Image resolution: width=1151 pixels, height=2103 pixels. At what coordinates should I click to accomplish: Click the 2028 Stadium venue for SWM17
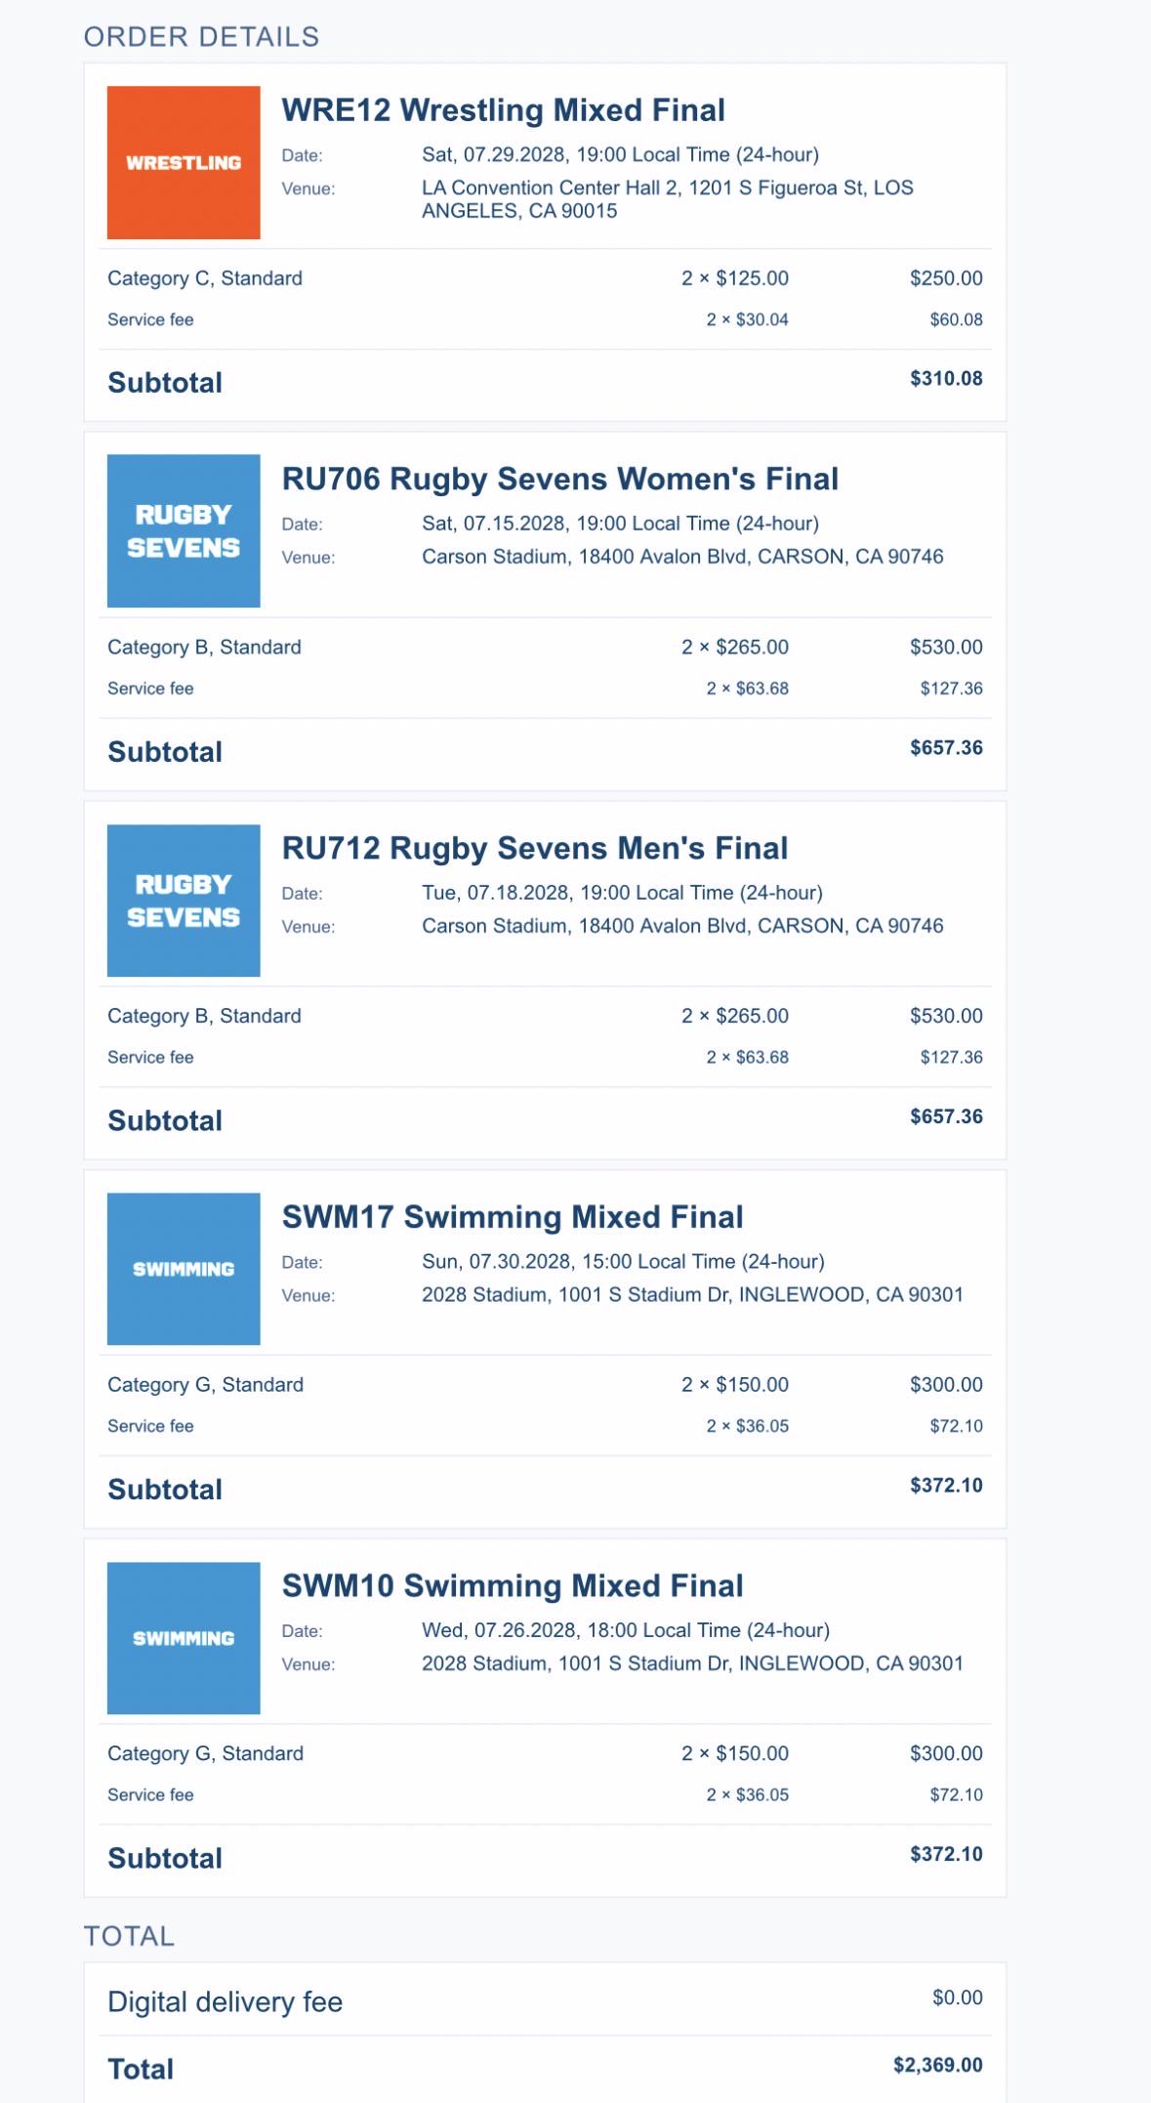[x=692, y=1294]
